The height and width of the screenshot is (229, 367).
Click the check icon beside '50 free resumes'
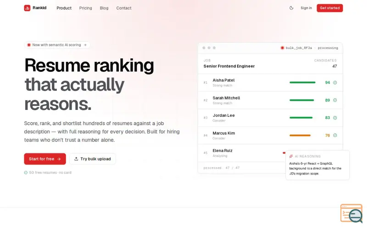tap(26, 173)
